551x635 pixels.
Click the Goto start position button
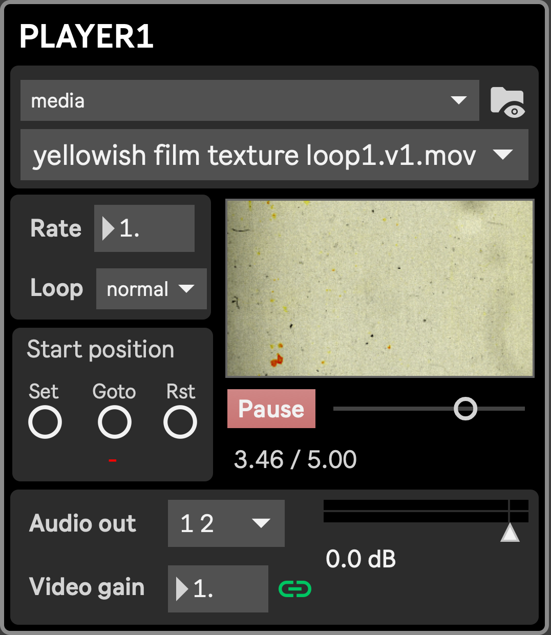pyautogui.click(x=115, y=422)
